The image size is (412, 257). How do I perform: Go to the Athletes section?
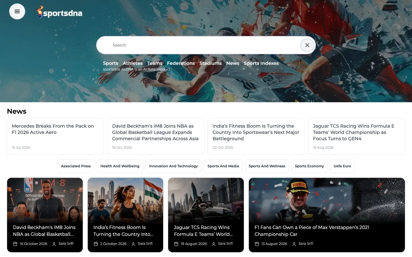[133, 63]
